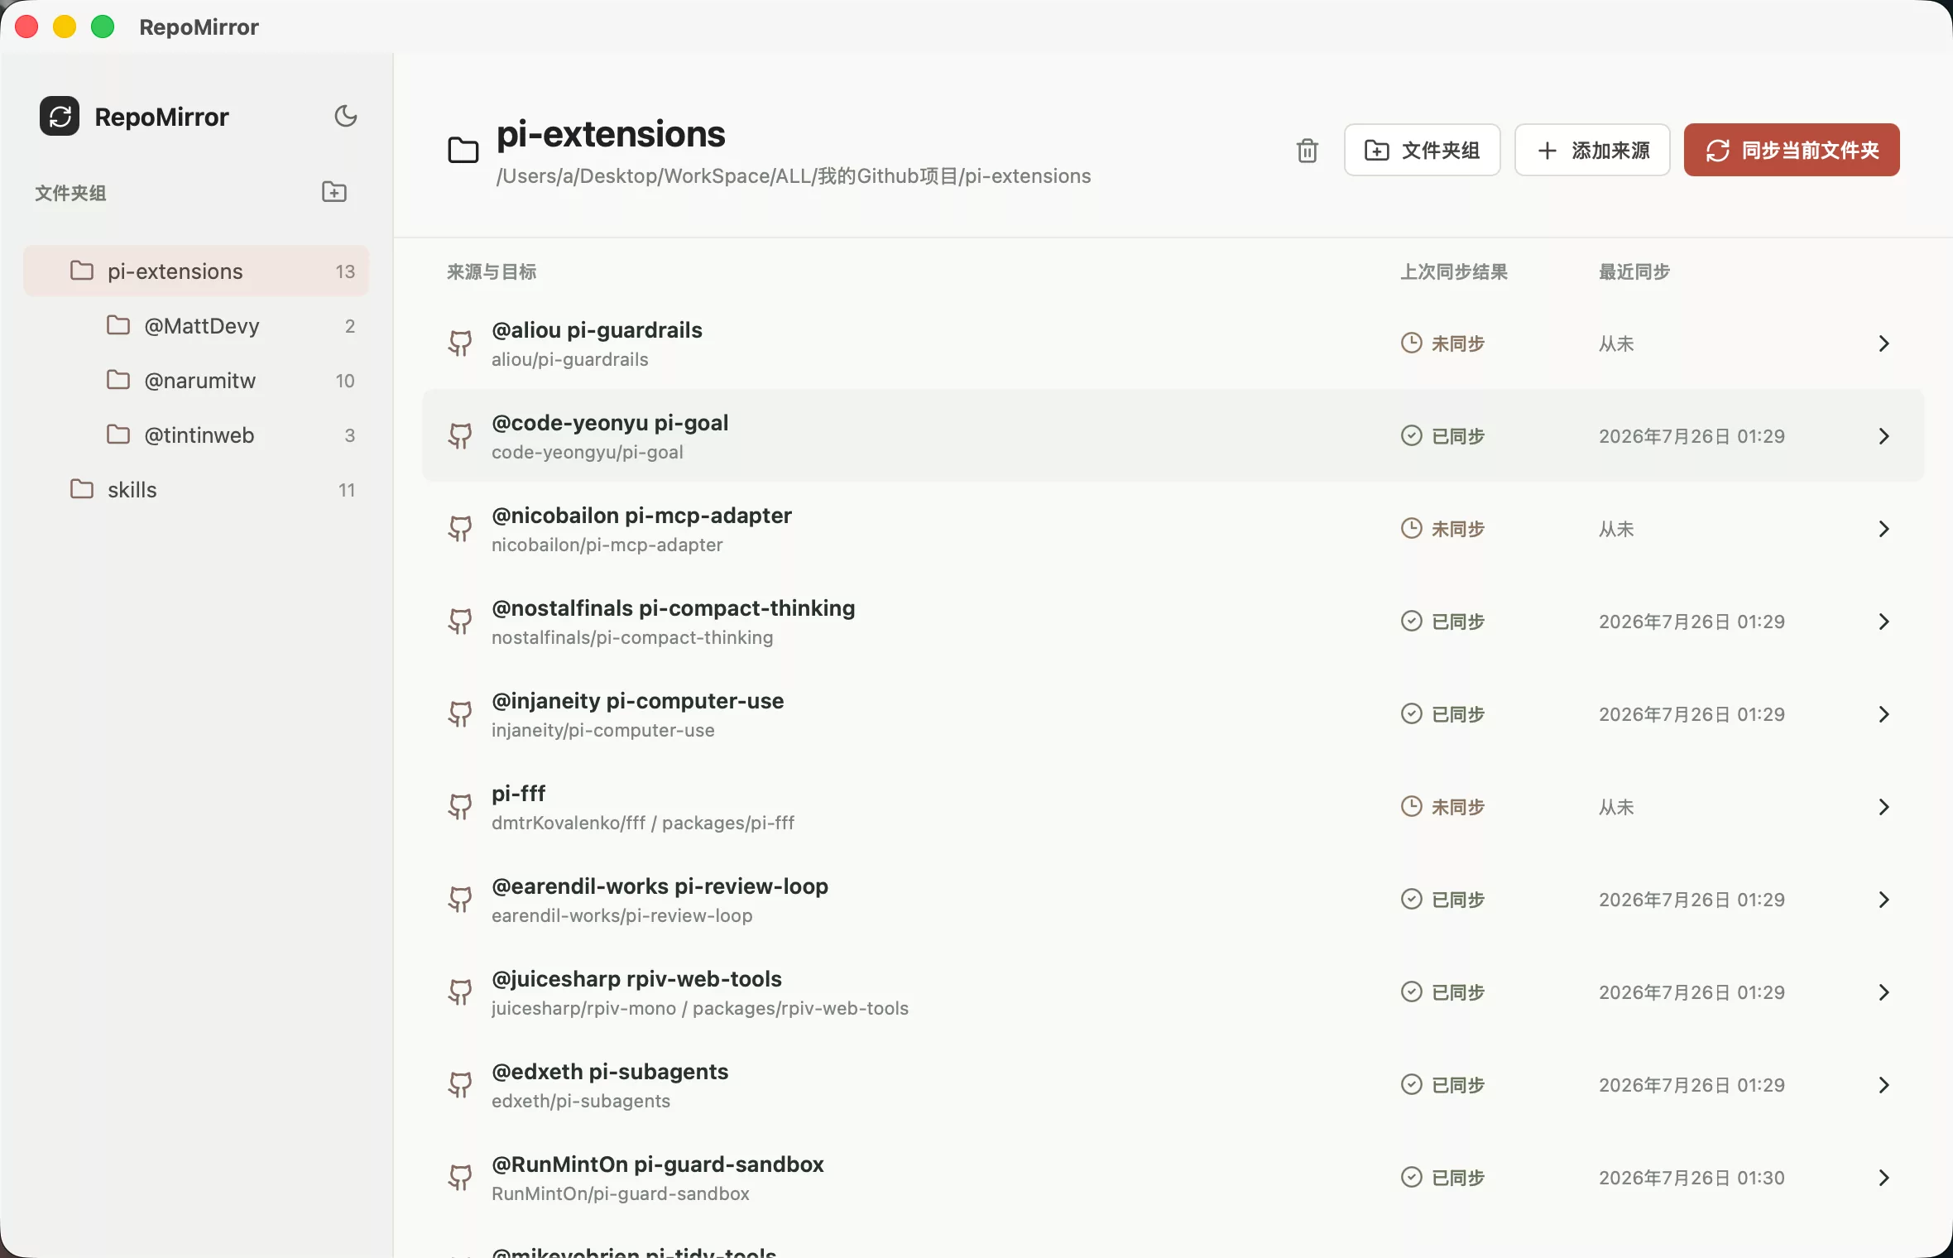Image resolution: width=1953 pixels, height=1258 pixels.
Task: Click the 添加来源 button
Action: click(x=1592, y=150)
